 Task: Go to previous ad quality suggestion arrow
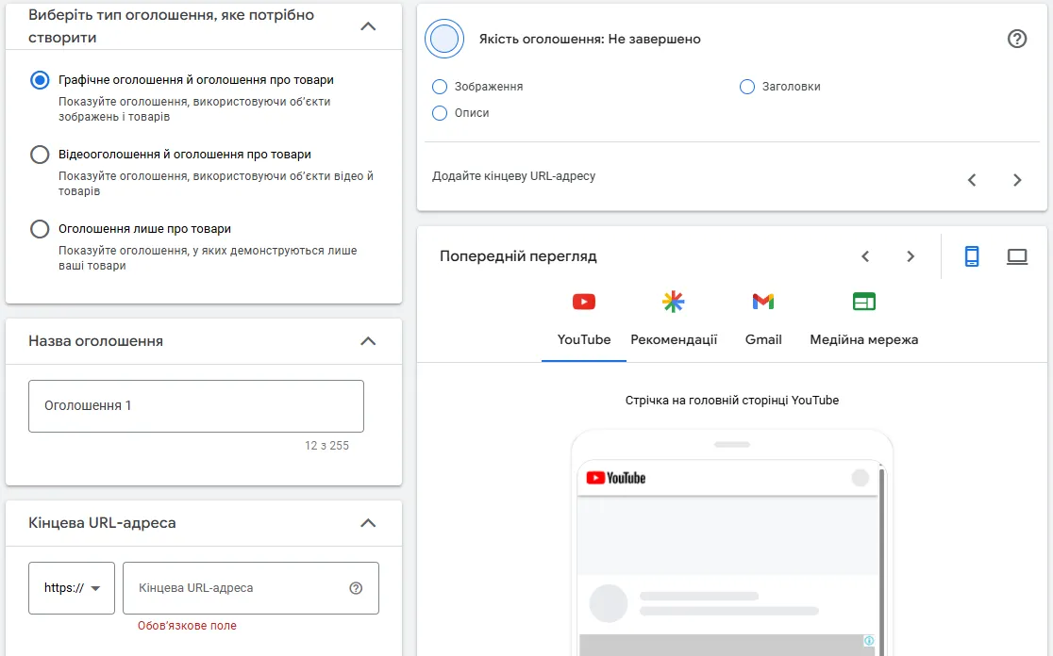972,180
